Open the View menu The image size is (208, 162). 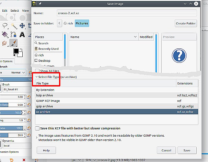tap(25, 11)
